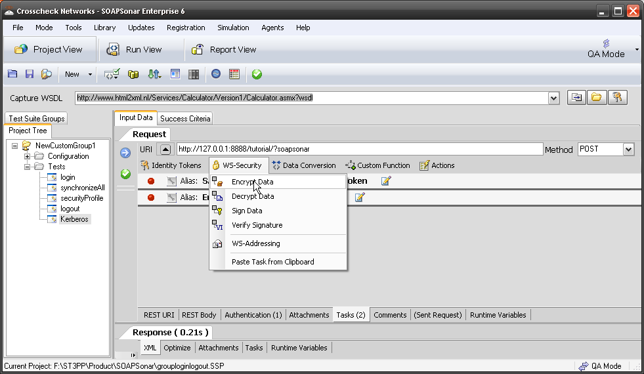
Task: Collapse the Tests folder node
Action: pos(27,167)
